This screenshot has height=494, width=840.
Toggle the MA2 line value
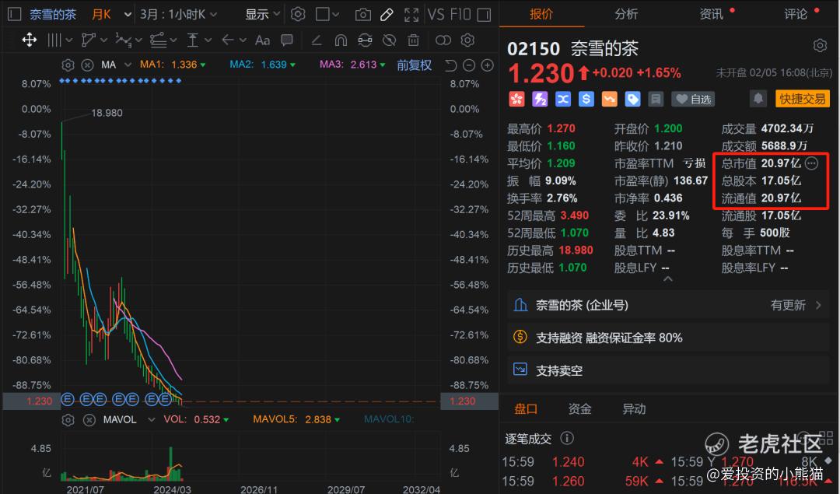tap(262, 65)
